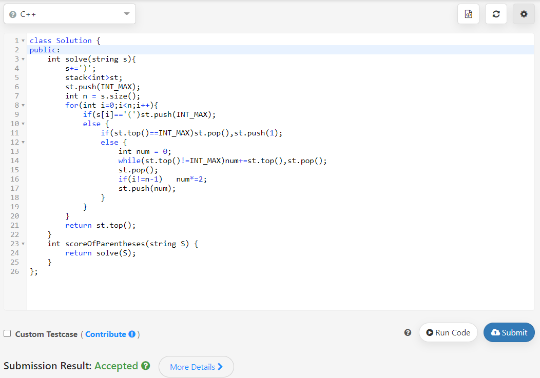The height and width of the screenshot is (378, 540).
Task: Click 'return solve(S);' line
Action: point(100,253)
